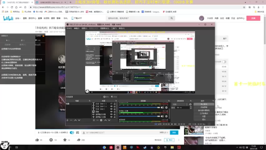Favorite the video with the star icon
Screen dimensions: 266x150
click(65, 140)
